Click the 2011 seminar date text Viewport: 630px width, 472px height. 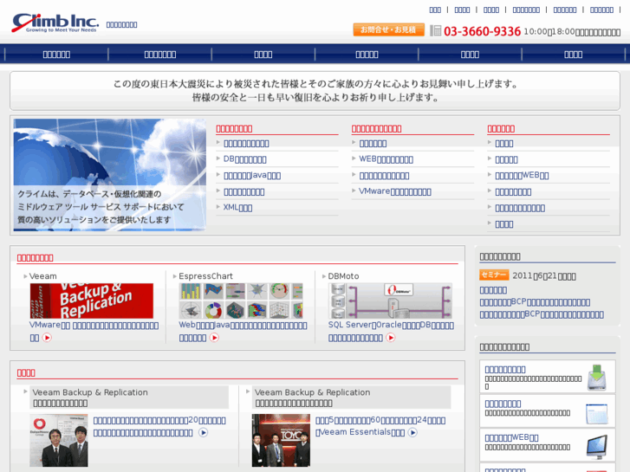click(x=544, y=276)
